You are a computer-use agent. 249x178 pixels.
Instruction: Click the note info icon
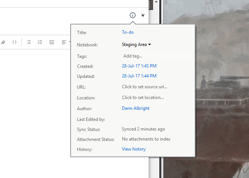coord(133,15)
